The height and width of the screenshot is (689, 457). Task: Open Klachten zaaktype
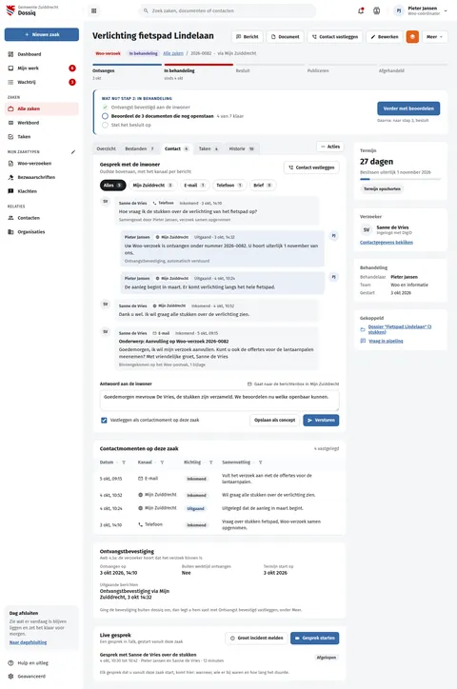(42, 191)
